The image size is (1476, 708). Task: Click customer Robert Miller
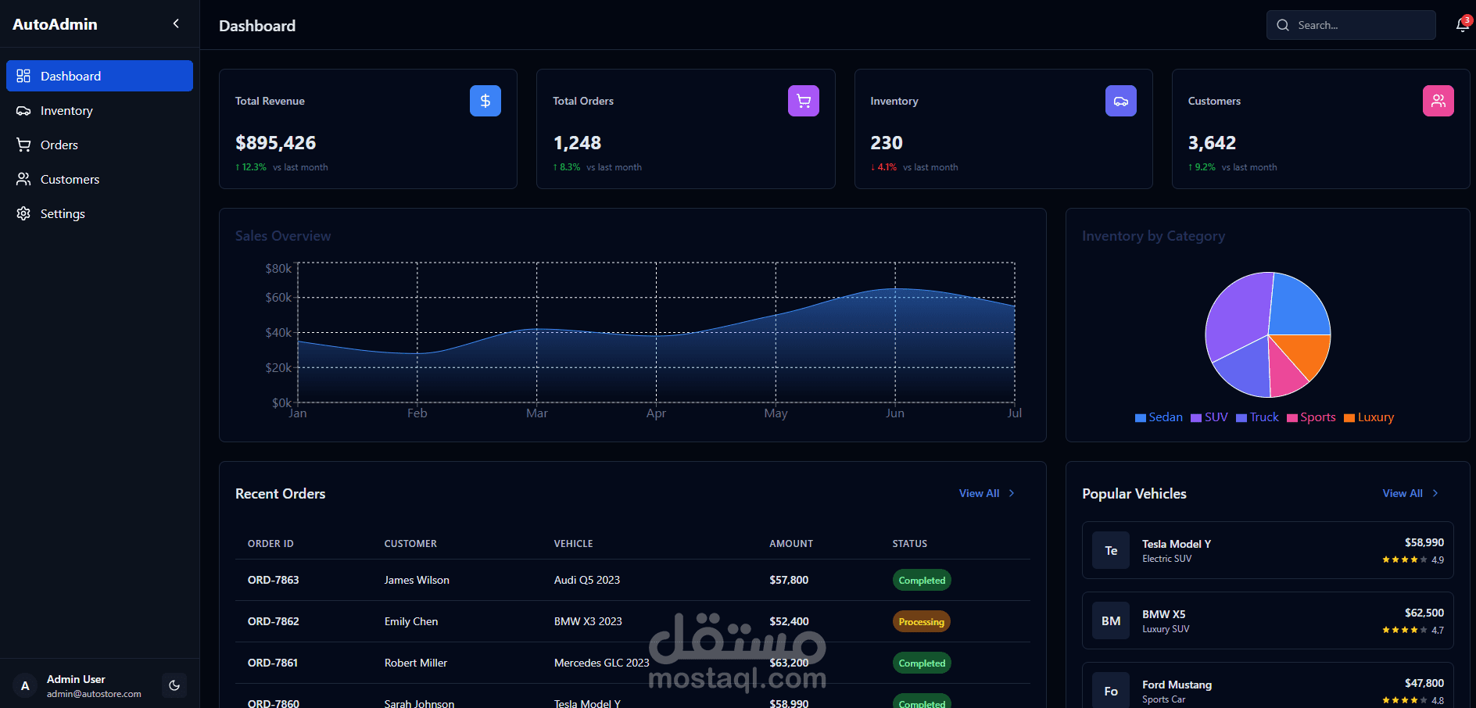point(416,663)
